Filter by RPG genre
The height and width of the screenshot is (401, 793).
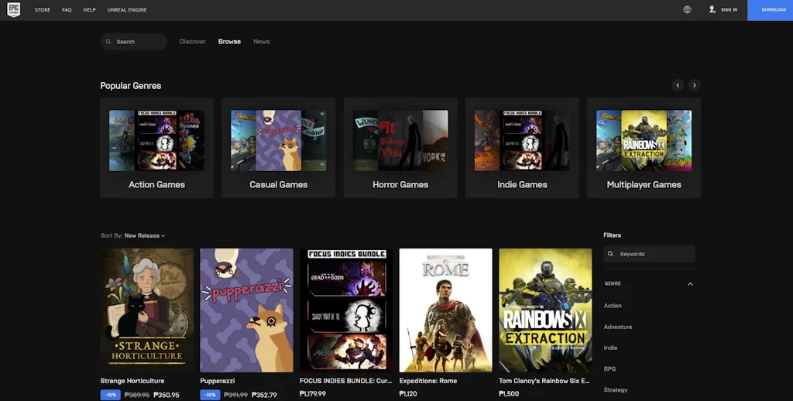(609, 368)
